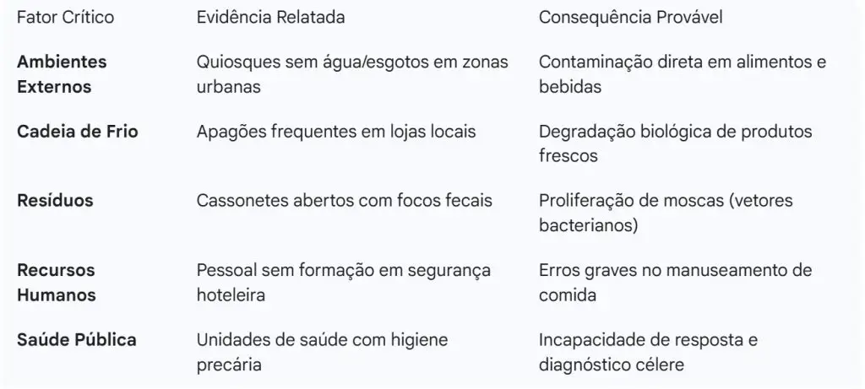Select the 'Recursos Humanos' row label
This screenshot has height=389, width=865.
[x=57, y=283]
